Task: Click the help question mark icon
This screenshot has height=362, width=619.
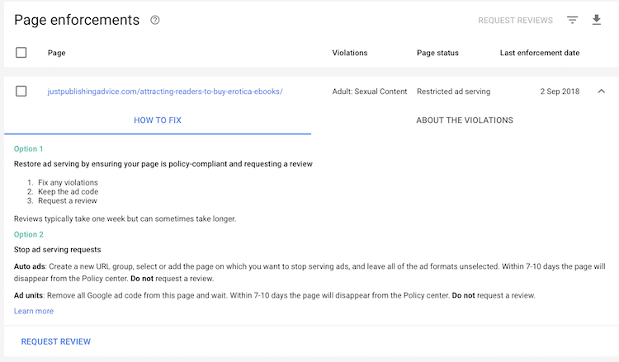Action: point(155,21)
